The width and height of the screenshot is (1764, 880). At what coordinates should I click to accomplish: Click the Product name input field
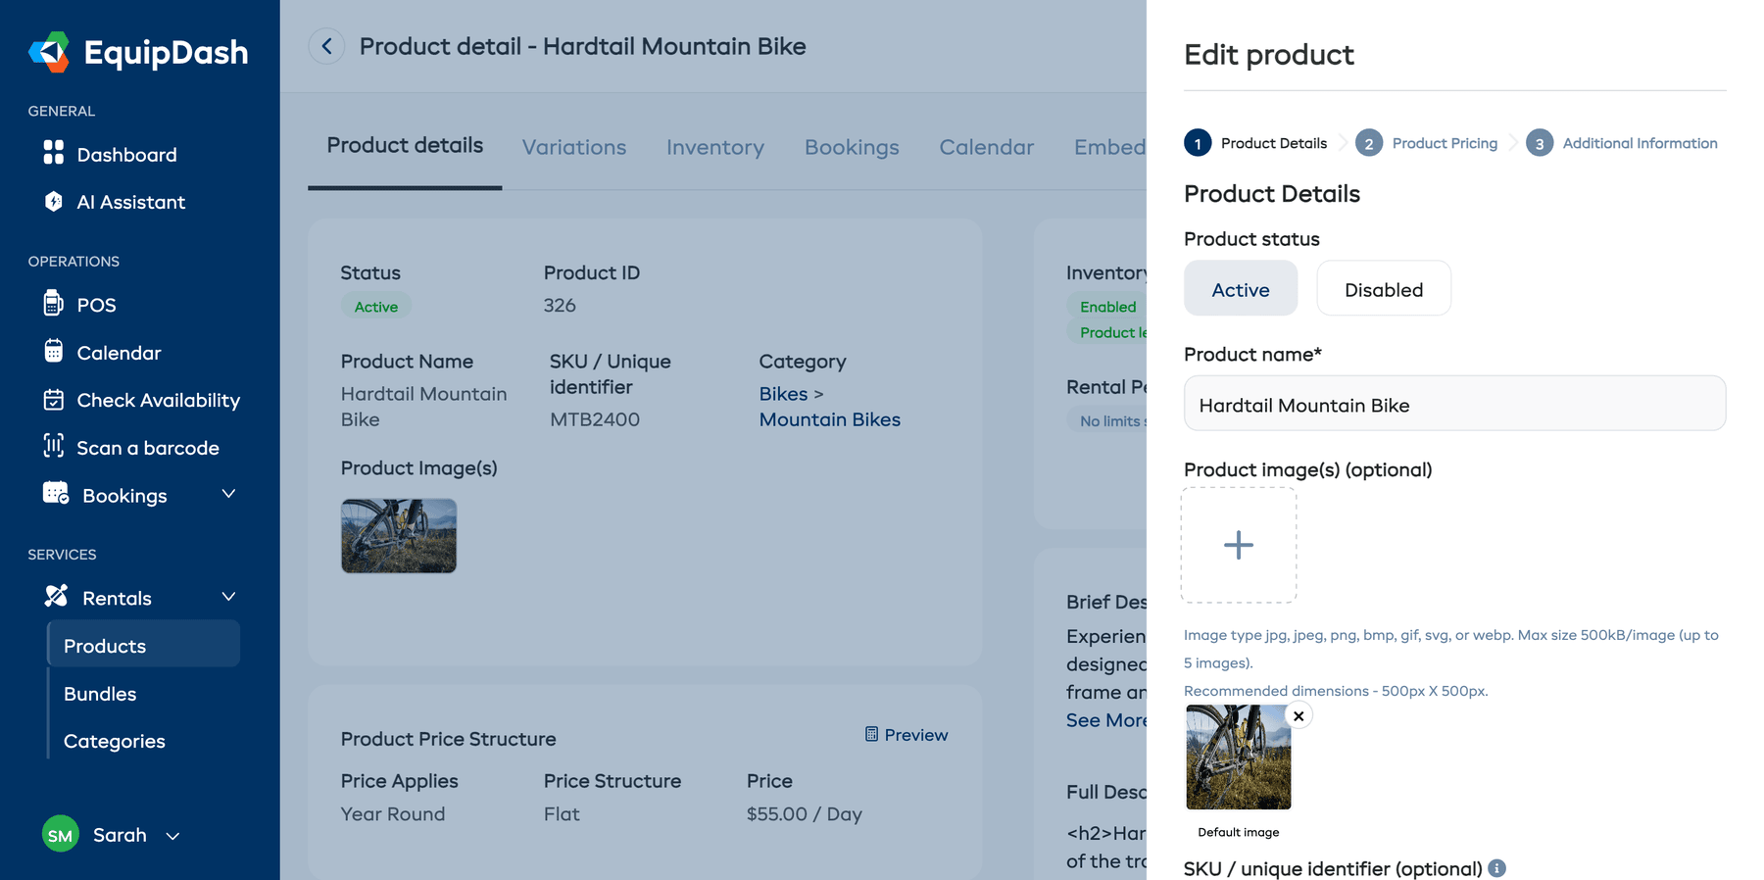[1454, 404]
